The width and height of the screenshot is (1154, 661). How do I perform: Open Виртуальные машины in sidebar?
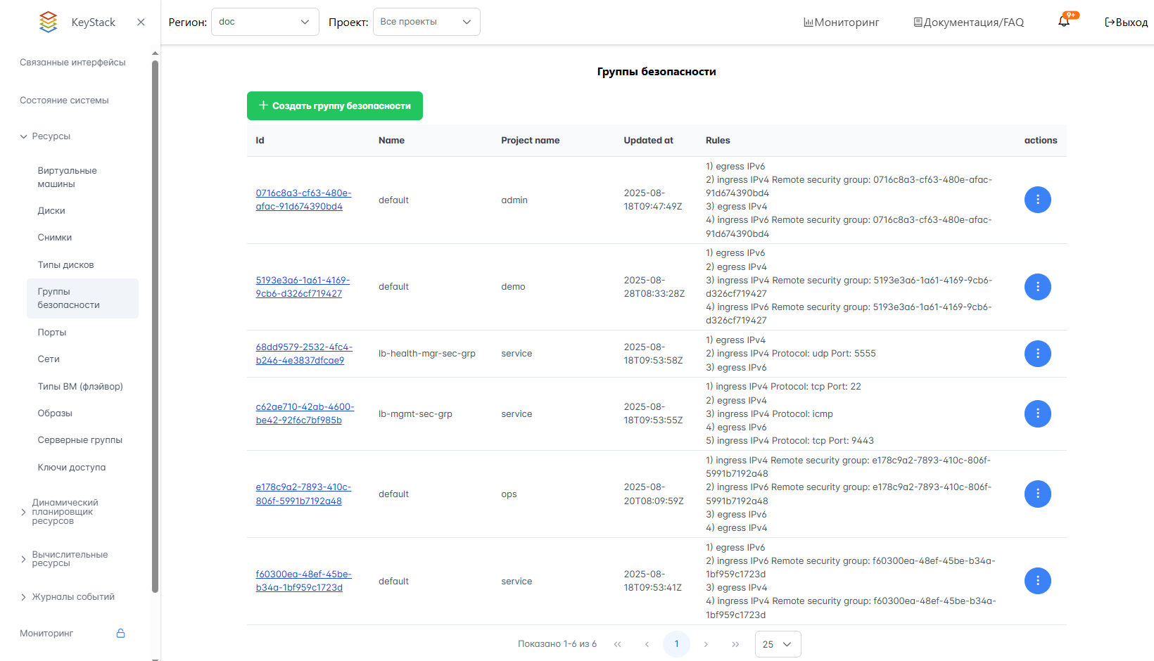pyautogui.click(x=67, y=177)
